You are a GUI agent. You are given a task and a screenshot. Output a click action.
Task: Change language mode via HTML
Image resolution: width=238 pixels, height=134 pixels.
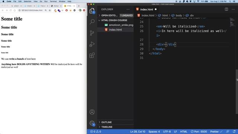[184, 131]
